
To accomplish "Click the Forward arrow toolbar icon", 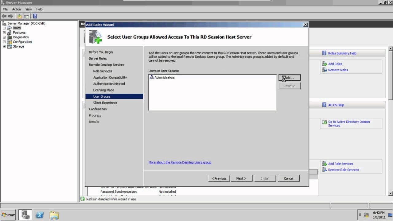I will (x=11, y=16).
